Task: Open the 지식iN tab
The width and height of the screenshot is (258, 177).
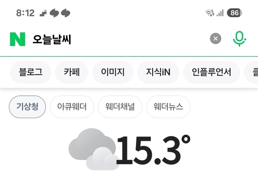Action: click(158, 72)
